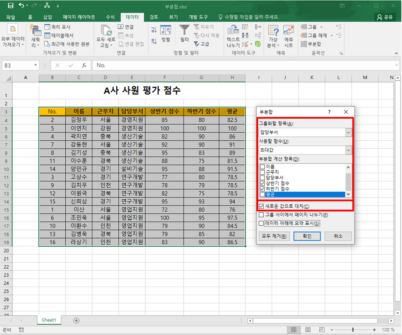Image resolution: width=402 pixels, height=335 pixels.
Task: Click the zoom in plus button
Action: click(x=374, y=330)
